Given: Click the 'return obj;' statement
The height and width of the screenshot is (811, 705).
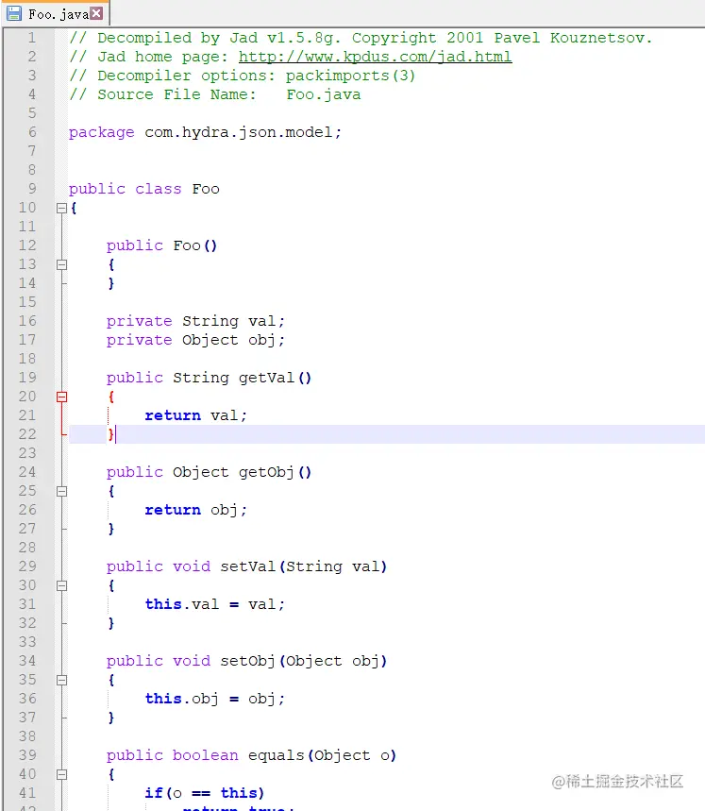Looking at the screenshot, I should pos(196,510).
